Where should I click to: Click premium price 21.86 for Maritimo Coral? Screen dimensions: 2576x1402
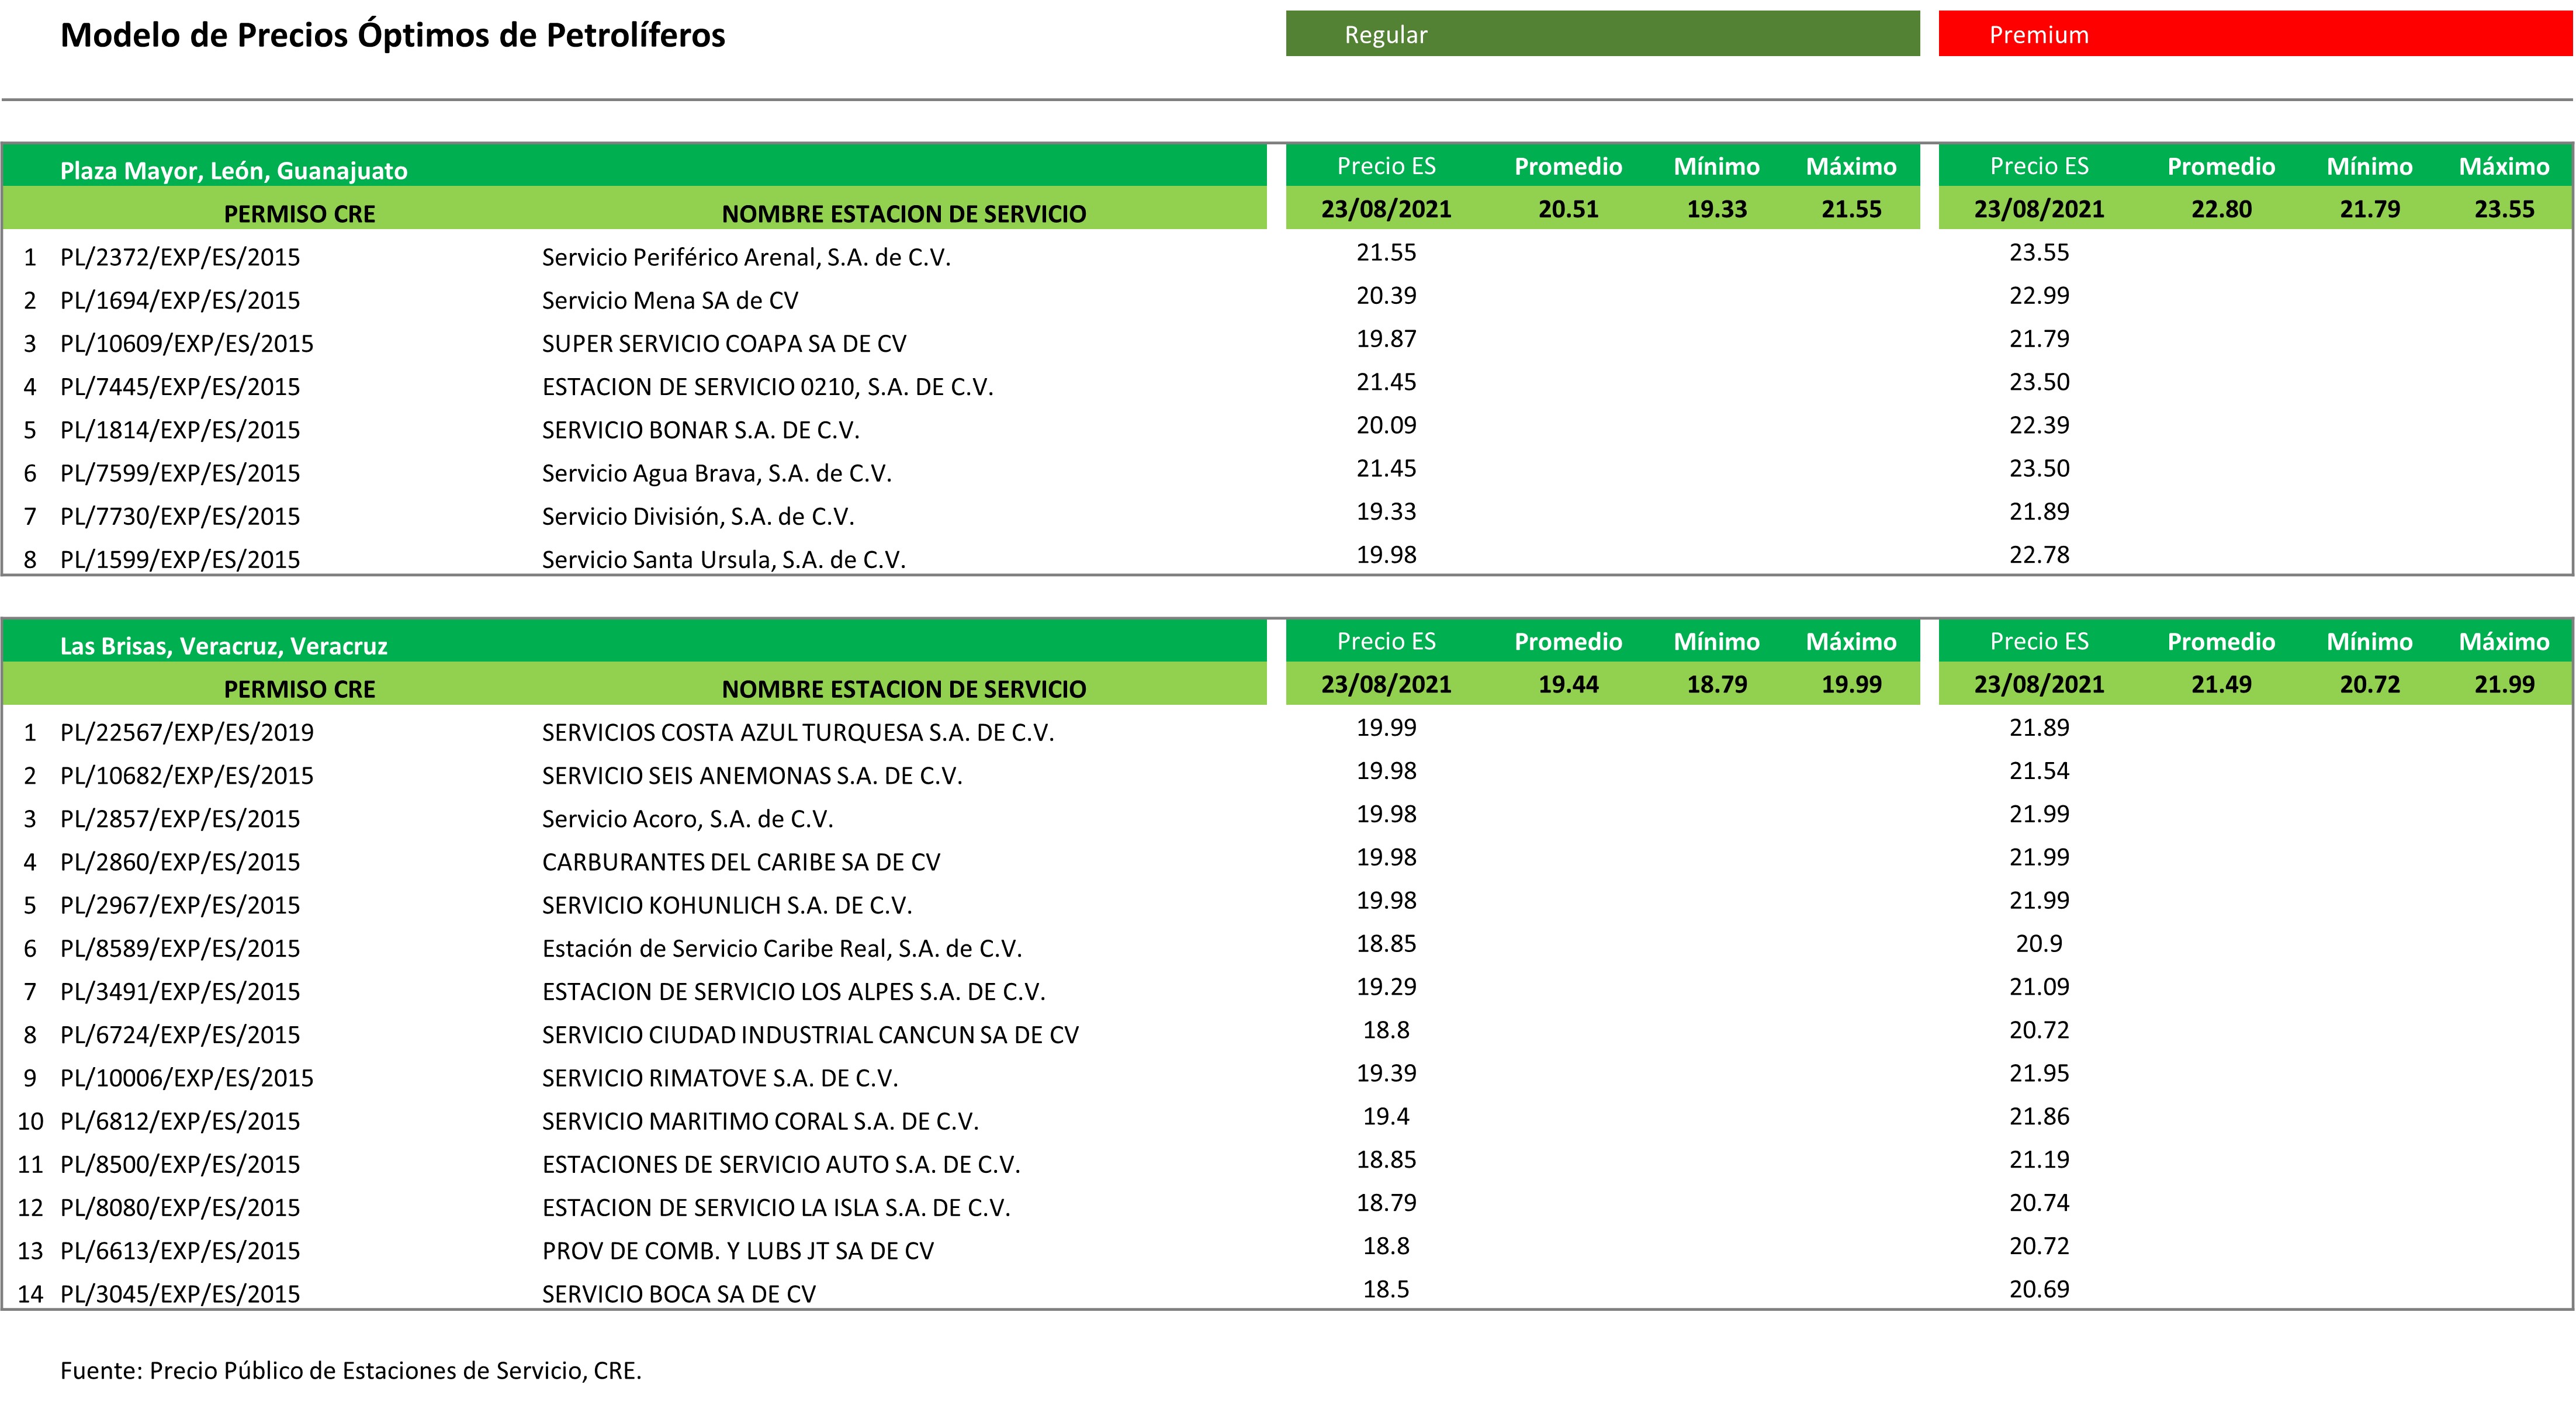tap(2038, 1116)
